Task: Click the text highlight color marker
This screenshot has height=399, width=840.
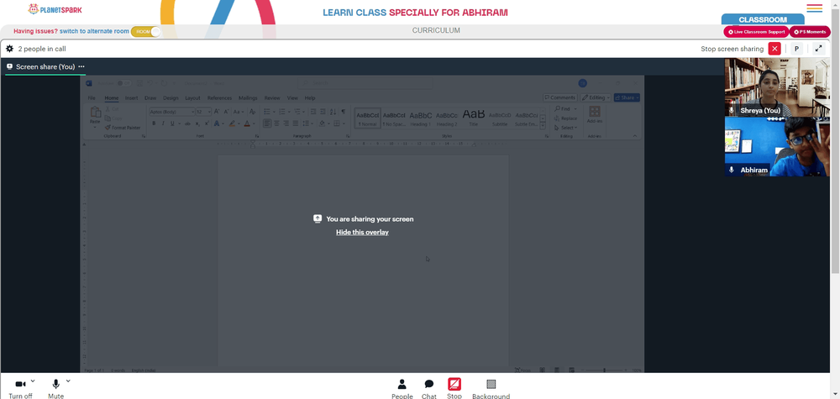Action: pos(232,123)
